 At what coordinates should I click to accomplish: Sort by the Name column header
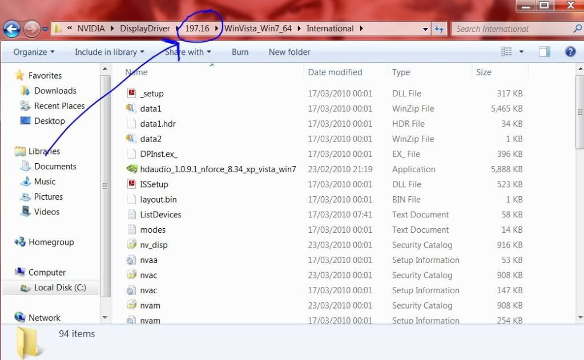(136, 72)
